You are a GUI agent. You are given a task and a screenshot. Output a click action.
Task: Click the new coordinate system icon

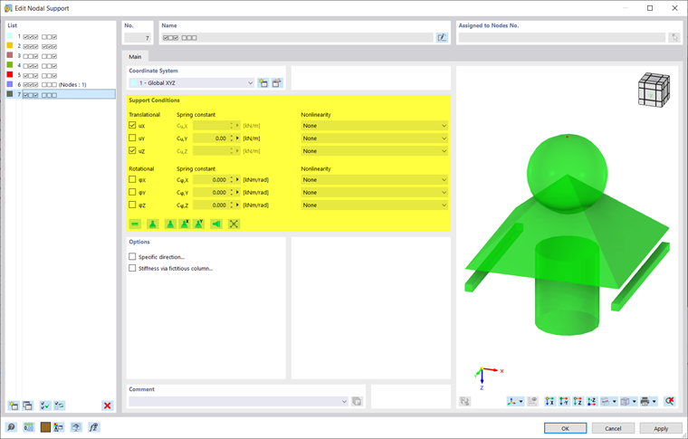263,83
